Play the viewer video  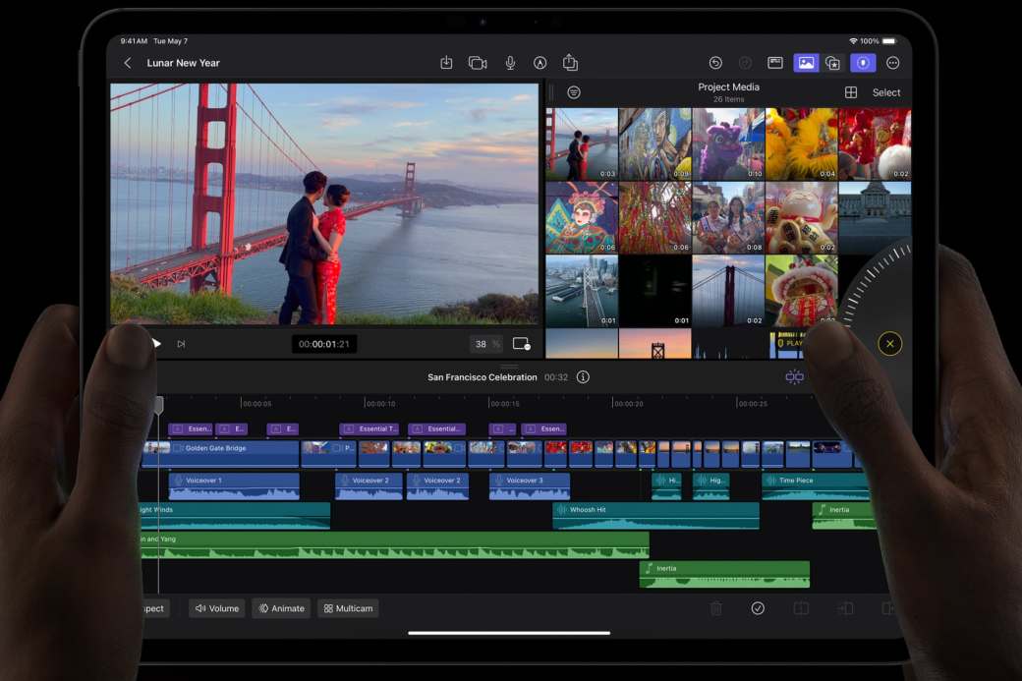coord(156,343)
